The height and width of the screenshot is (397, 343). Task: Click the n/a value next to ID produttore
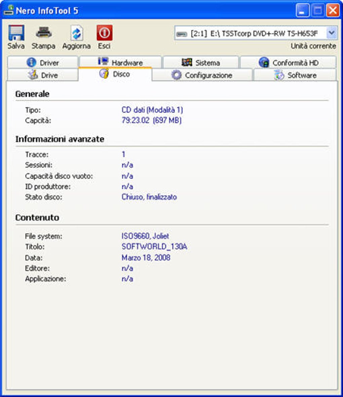[127, 187]
